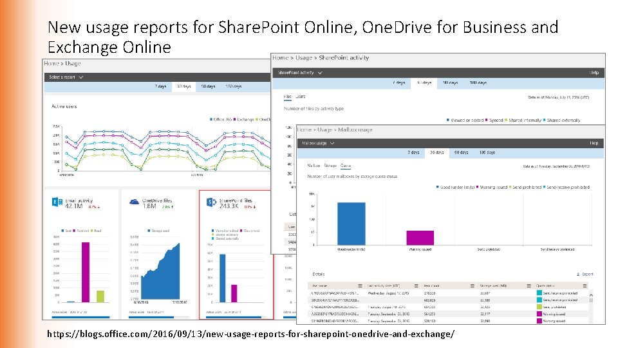
Task: Open the Last activity date column menu icon
Action: pos(417,285)
